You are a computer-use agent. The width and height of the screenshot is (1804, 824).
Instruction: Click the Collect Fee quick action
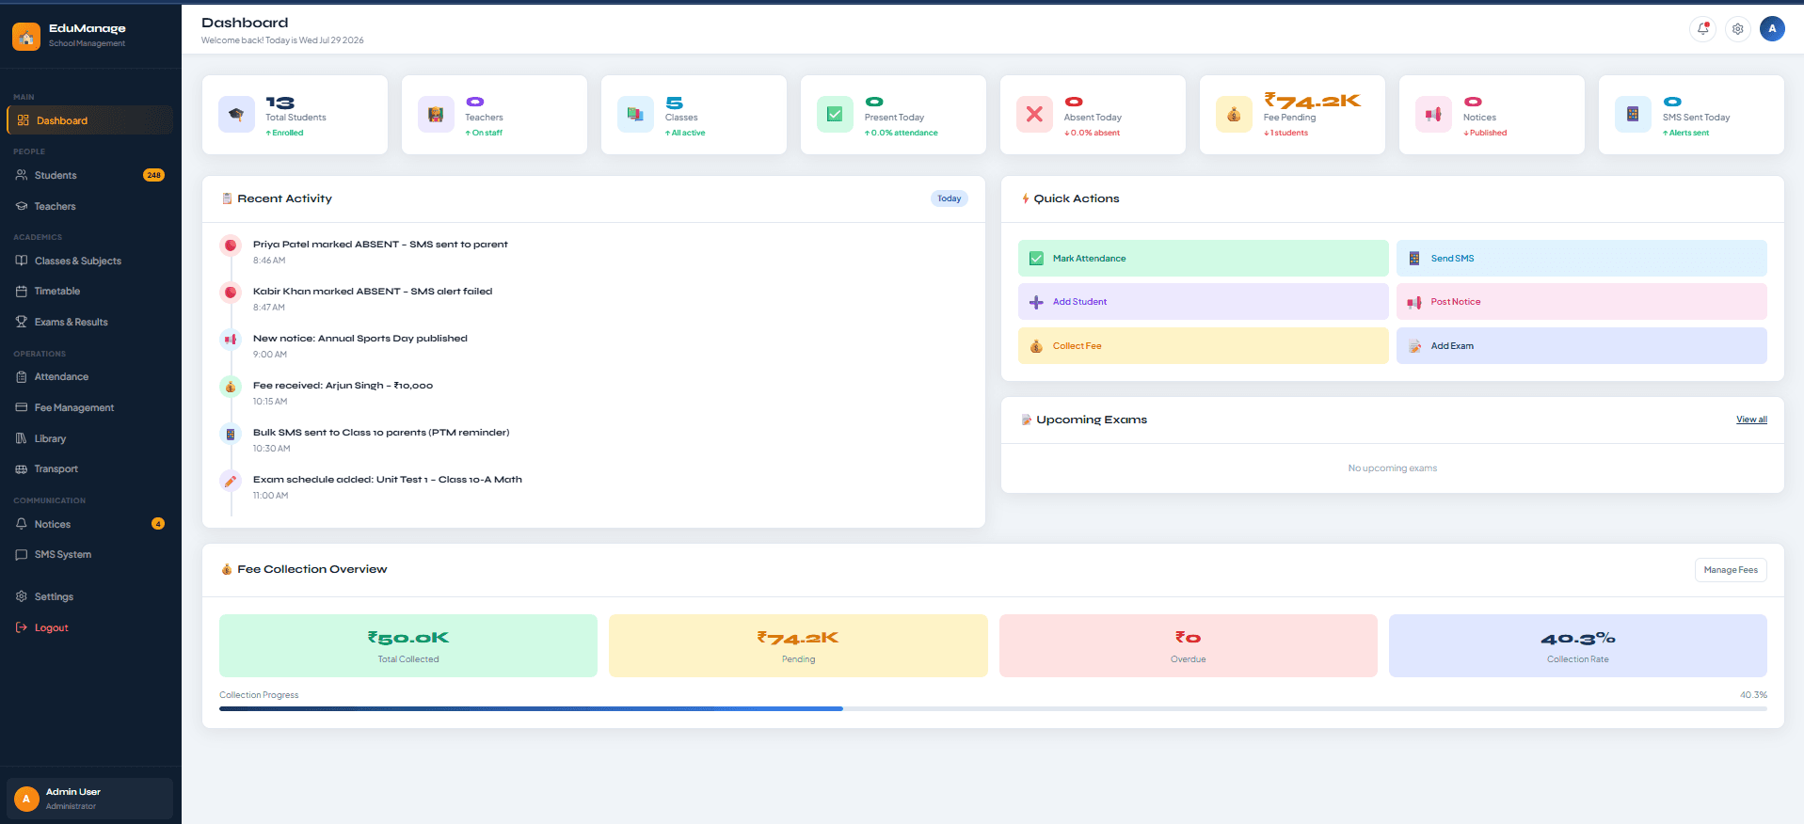pyautogui.click(x=1203, y=346)
